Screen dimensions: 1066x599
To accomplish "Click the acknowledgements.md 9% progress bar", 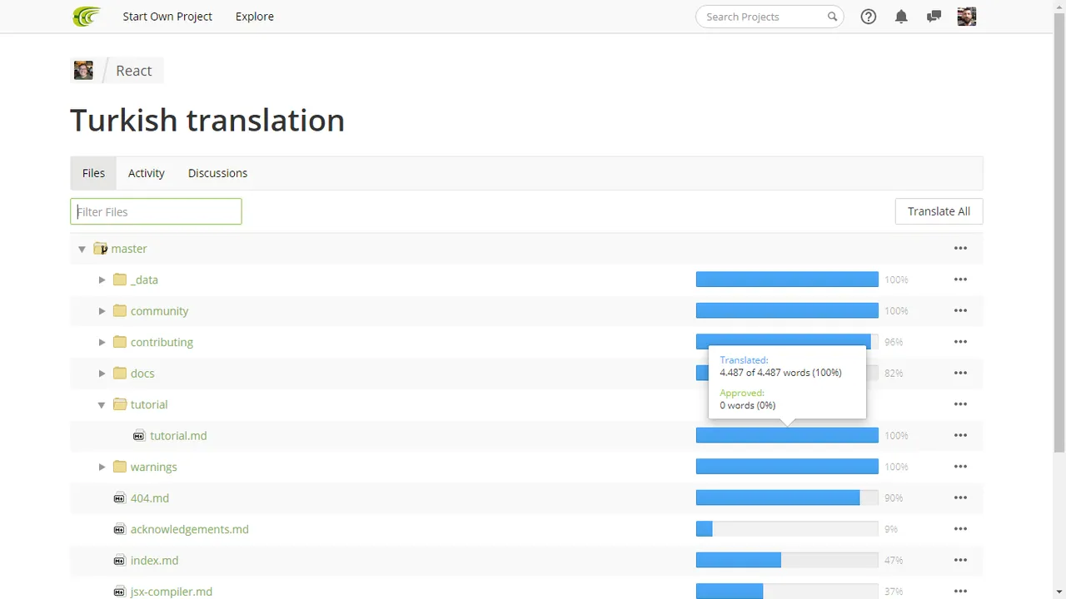I will pos(787,529).
